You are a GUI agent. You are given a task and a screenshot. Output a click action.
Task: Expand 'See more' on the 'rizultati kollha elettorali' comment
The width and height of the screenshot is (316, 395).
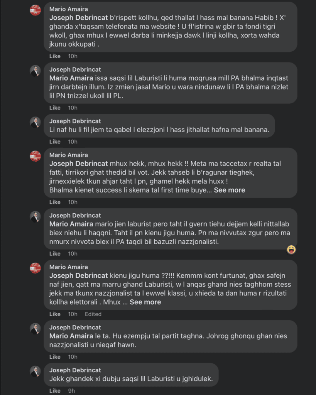[145, 302]
